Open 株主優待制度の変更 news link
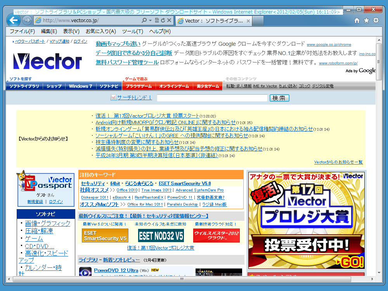Image resolution: width=388 pixels, height=291 pixels. coord(137,142)
